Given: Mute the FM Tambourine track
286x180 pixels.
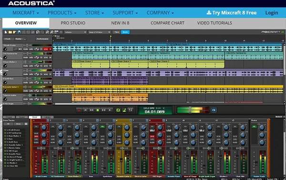Looking at the screenshot, I should [x=26, y=58].
